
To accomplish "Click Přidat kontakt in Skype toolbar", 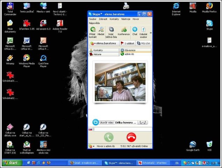I will [92, 33].
